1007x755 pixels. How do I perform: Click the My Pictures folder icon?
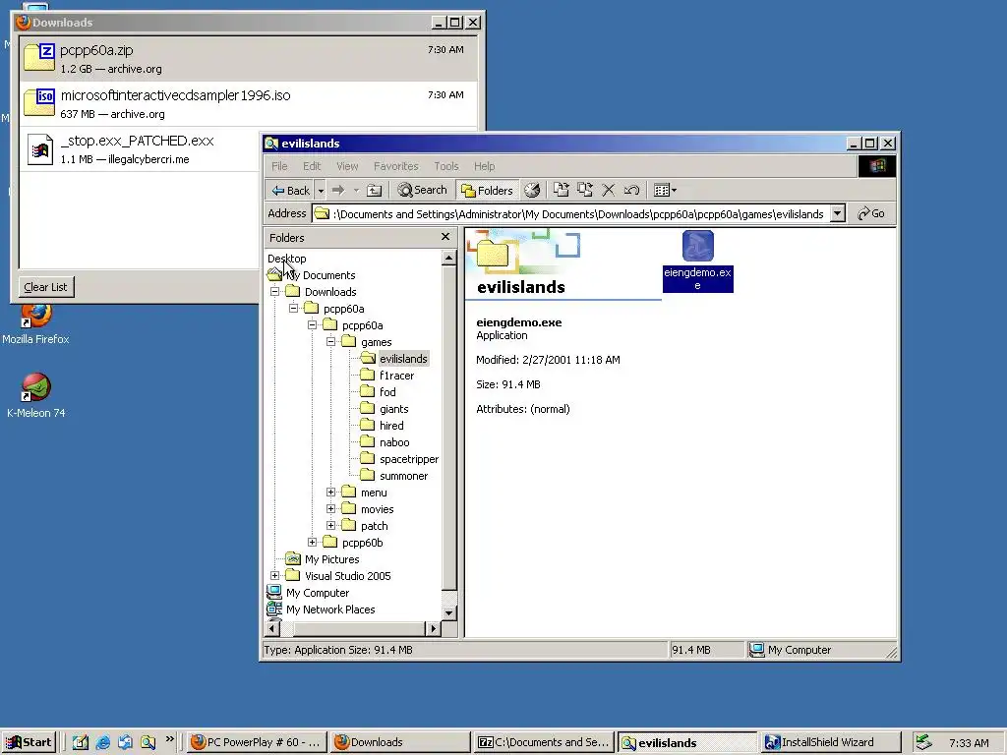point(293,558)
